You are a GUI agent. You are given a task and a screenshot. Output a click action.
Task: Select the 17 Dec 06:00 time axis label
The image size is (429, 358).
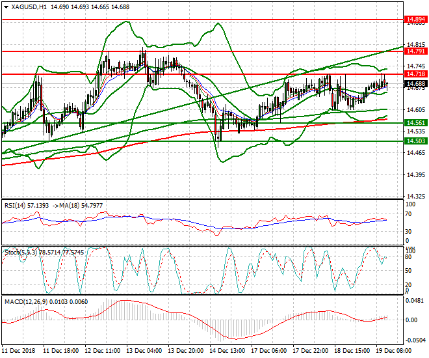click(269, 351)
